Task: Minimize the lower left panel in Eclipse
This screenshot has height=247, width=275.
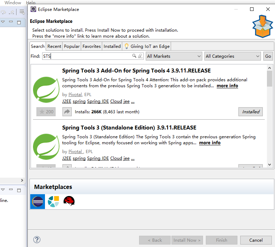Action: coord(11,189)
